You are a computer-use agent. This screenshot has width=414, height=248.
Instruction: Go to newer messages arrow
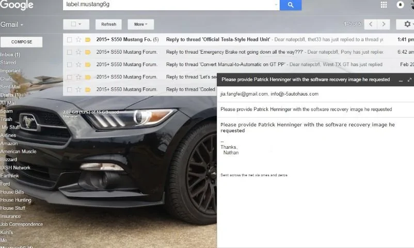371,24
